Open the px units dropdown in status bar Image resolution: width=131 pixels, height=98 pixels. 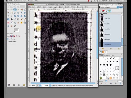click(39, 85)
